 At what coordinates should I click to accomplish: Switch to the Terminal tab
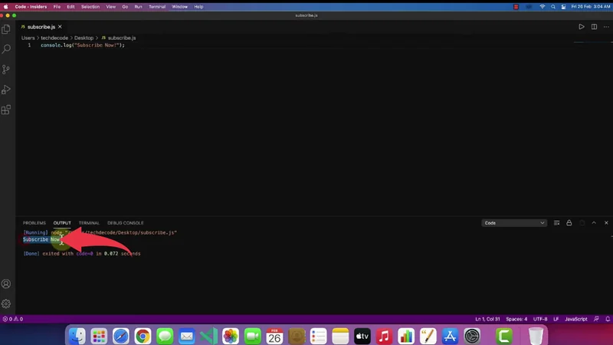point(89,223)
